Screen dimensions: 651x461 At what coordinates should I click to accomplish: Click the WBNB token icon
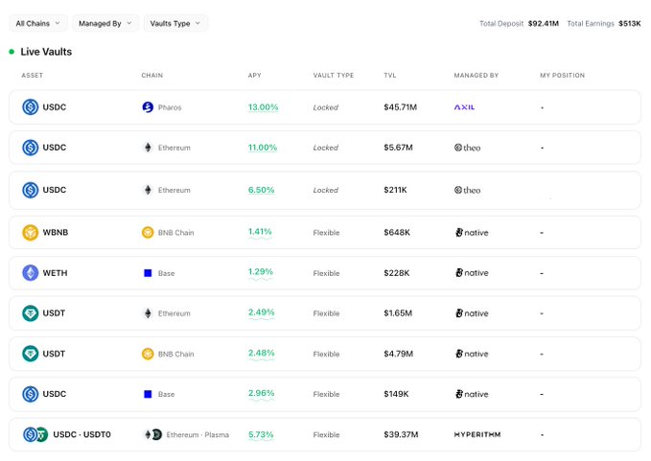[x=31, y=232]
